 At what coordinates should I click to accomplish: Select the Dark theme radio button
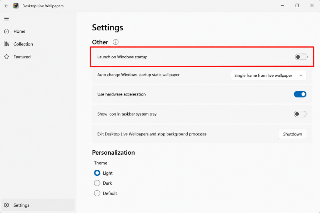pyautogui.click(x=97, y=183)
